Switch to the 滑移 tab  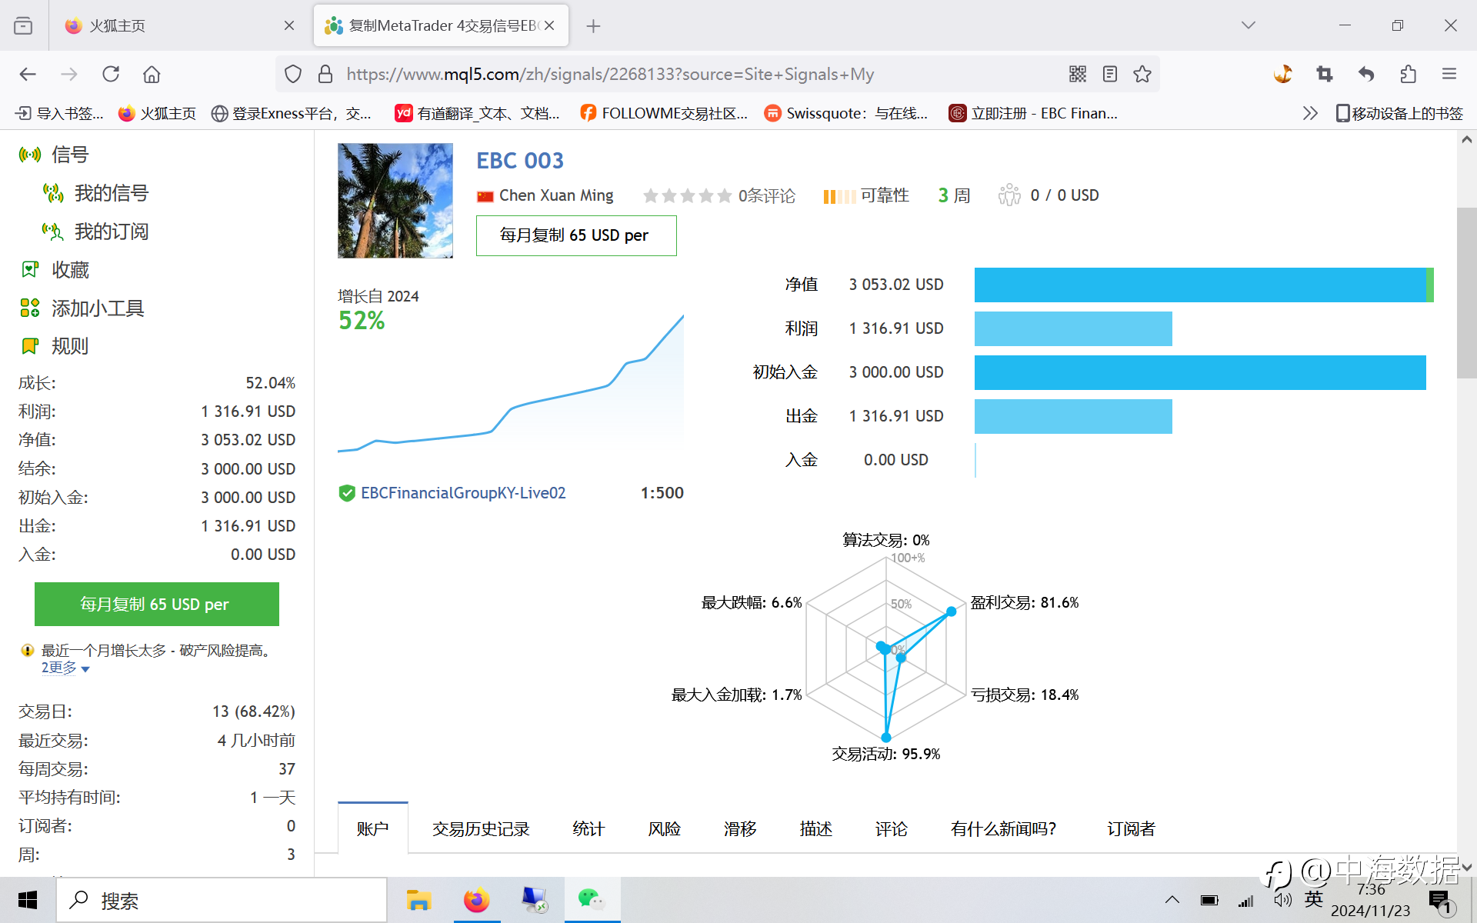740,828
